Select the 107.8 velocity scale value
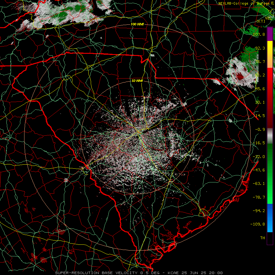The image size is (275, 275). coord(259,34)
